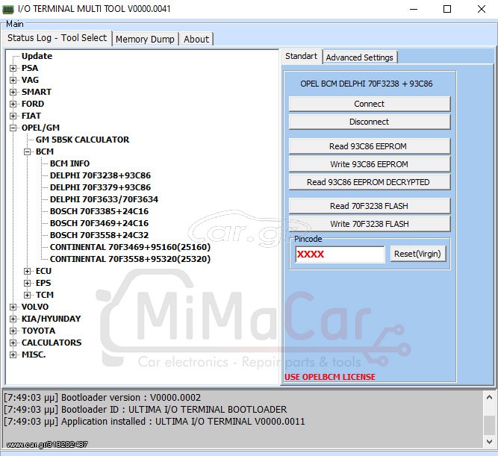This screenshot has width=498, height=456.
Task: Select the Update tree item
Action: click(37, 56)
